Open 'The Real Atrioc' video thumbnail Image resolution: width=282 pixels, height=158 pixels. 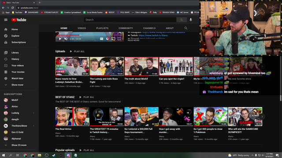pos(72,116)
